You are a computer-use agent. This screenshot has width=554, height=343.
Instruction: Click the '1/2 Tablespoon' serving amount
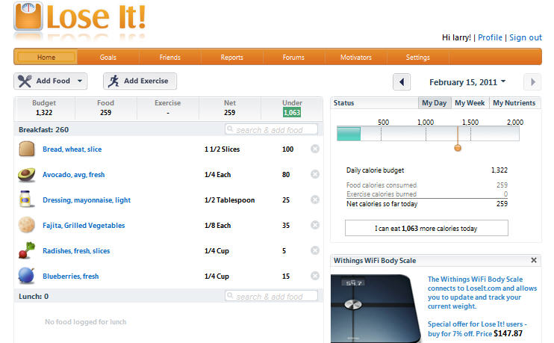coord(229,200)
